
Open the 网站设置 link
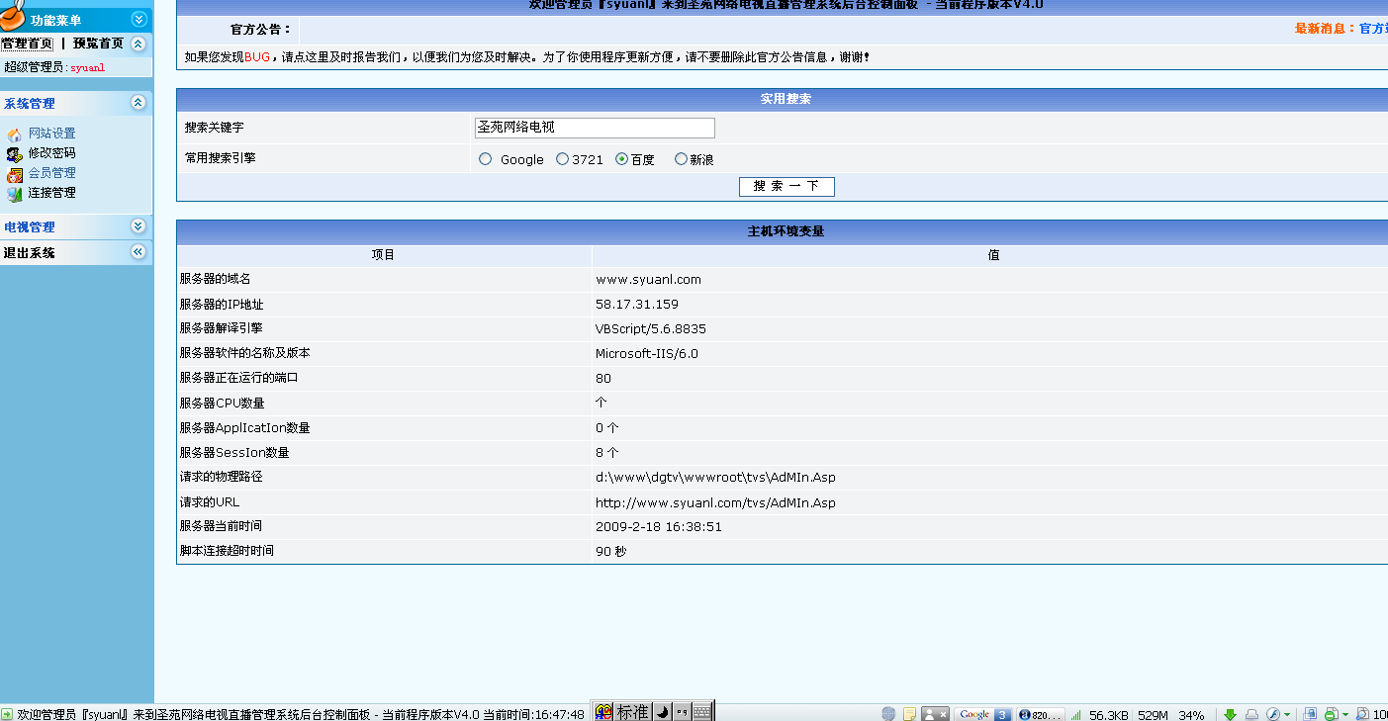click(x=51, y=134)
